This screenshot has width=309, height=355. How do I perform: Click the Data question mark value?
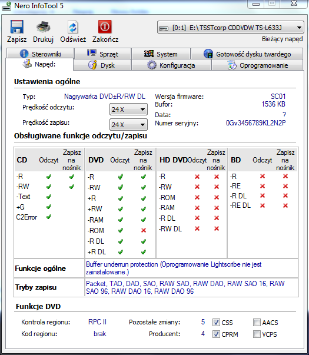click(x=284, y=115)
